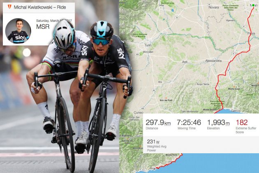Viewport: 259px width, 173px height.
Task: Click the Turin city label on map
Action: [148, 45]
